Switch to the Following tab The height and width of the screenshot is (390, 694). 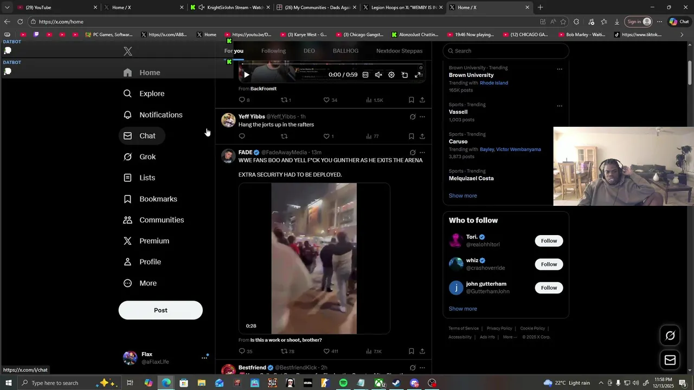(273, 51)
